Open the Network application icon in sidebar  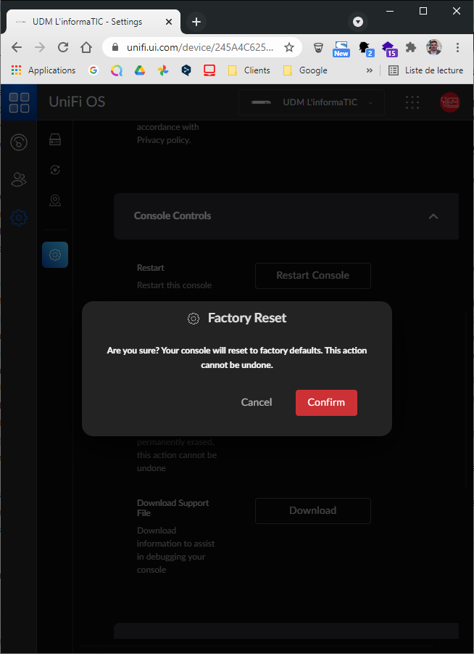[19, 142]
